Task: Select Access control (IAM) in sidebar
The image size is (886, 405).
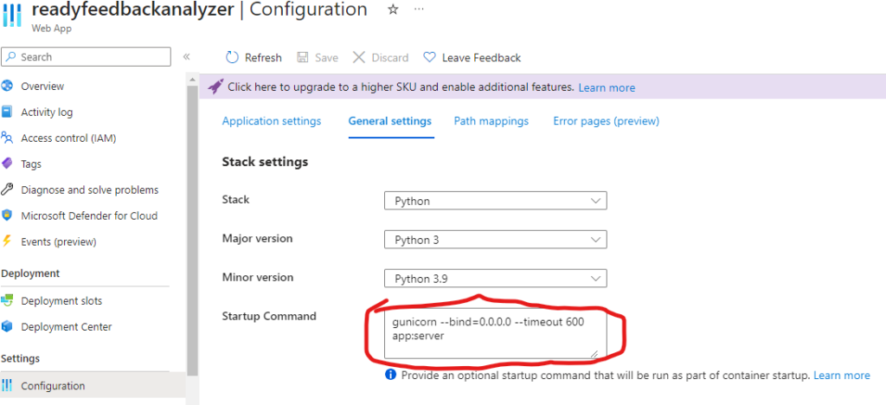Action: [x=68, y=138]
